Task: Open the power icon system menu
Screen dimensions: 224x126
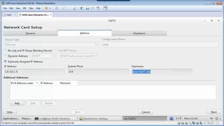Action: 217,118
